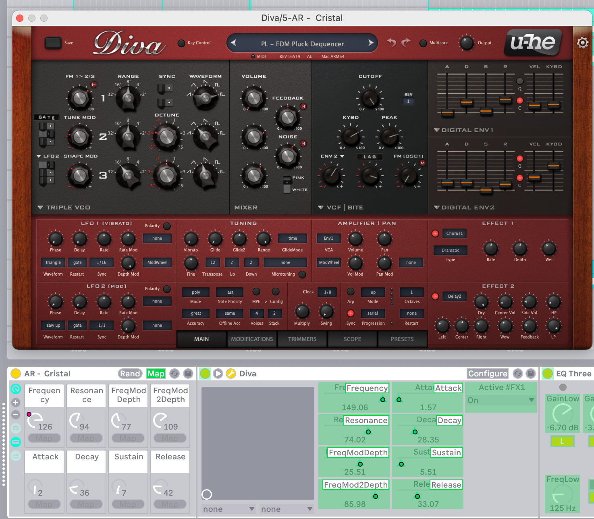Toggle LFO 2 Polarity button

(x=167, y=289)
